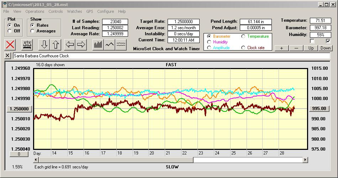
Task: Click the Average Error field
Action: point(184,28)
